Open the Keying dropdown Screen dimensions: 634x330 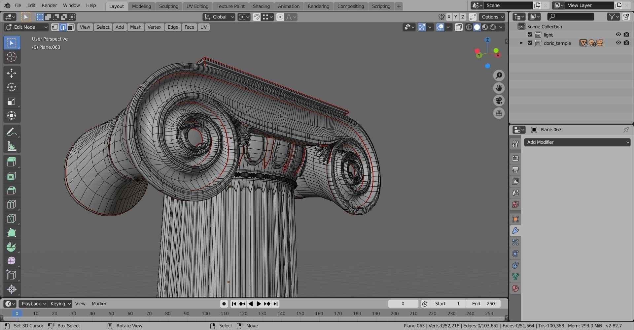coord(60,304)
